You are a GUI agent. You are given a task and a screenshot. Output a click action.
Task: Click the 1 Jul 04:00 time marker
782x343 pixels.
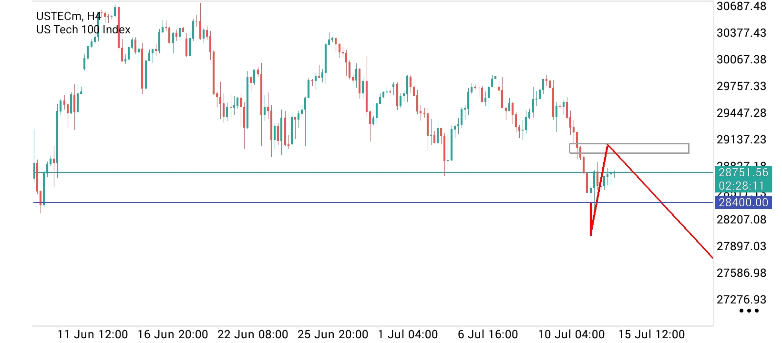[x=408, y=334]
